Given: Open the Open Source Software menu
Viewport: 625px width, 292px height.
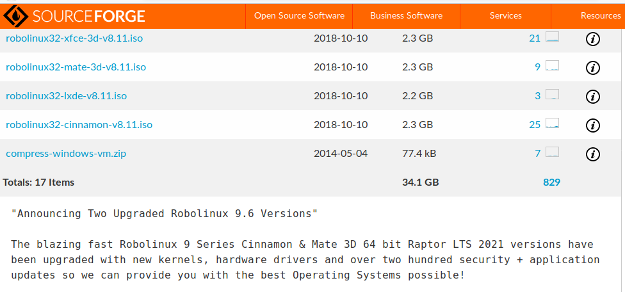Looking at the screenshot, I should click(299, 15).
